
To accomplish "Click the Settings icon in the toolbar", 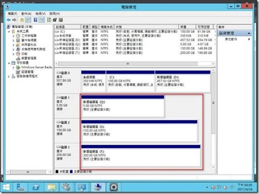I will pos(55,20).
